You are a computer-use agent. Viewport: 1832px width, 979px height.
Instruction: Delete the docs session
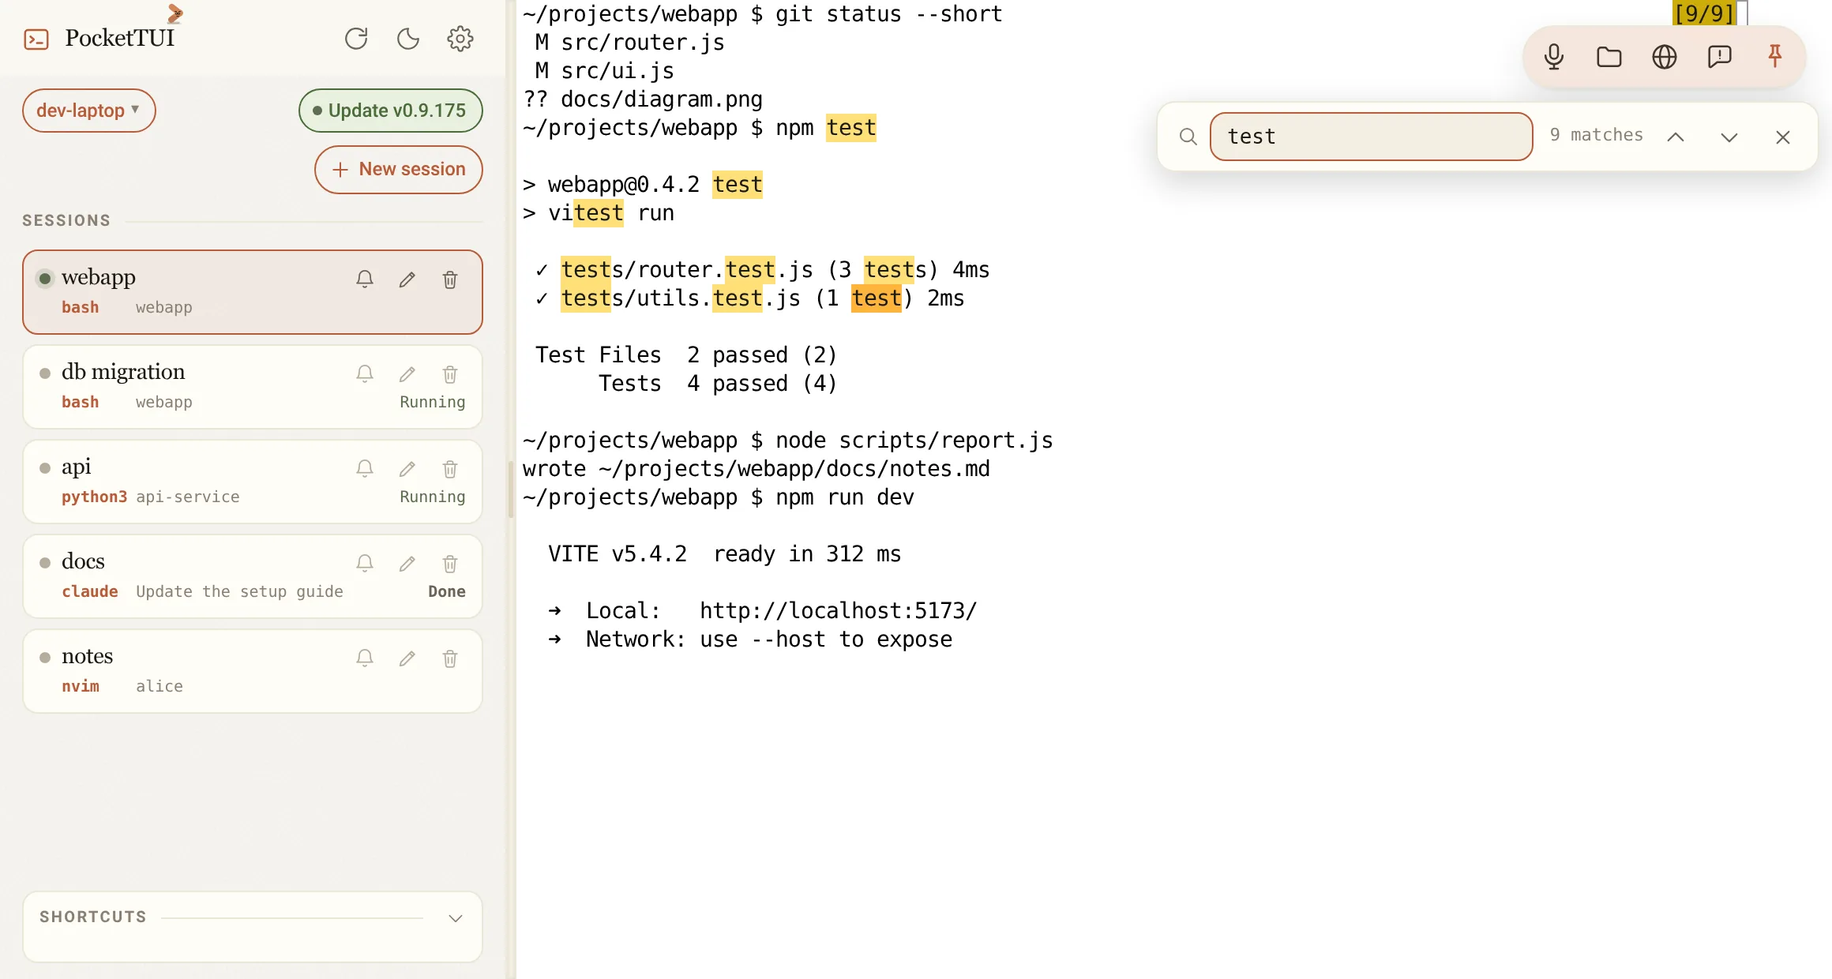(450, 563)
